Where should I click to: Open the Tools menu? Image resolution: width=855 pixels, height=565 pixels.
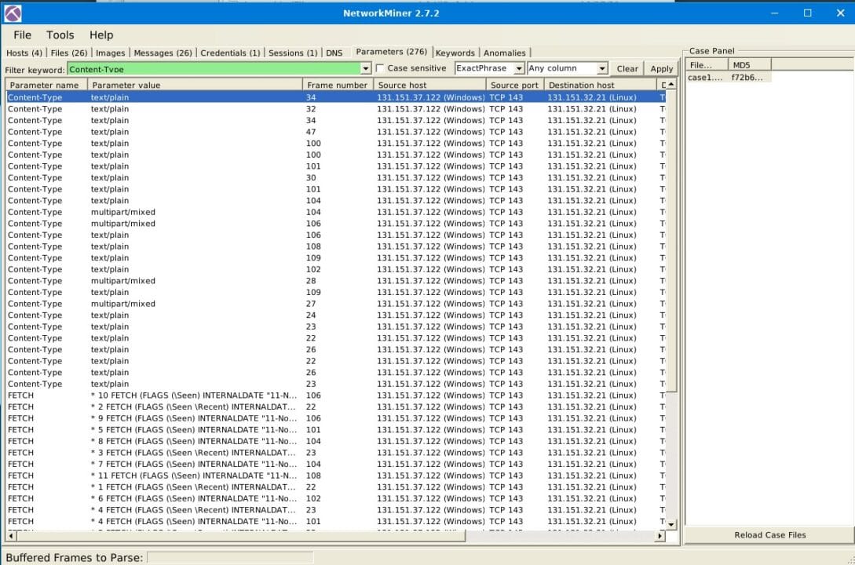coord(60,35)
